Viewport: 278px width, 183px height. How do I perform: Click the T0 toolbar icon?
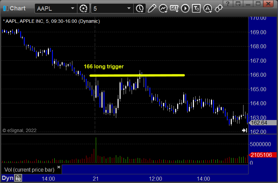point(196,8)
